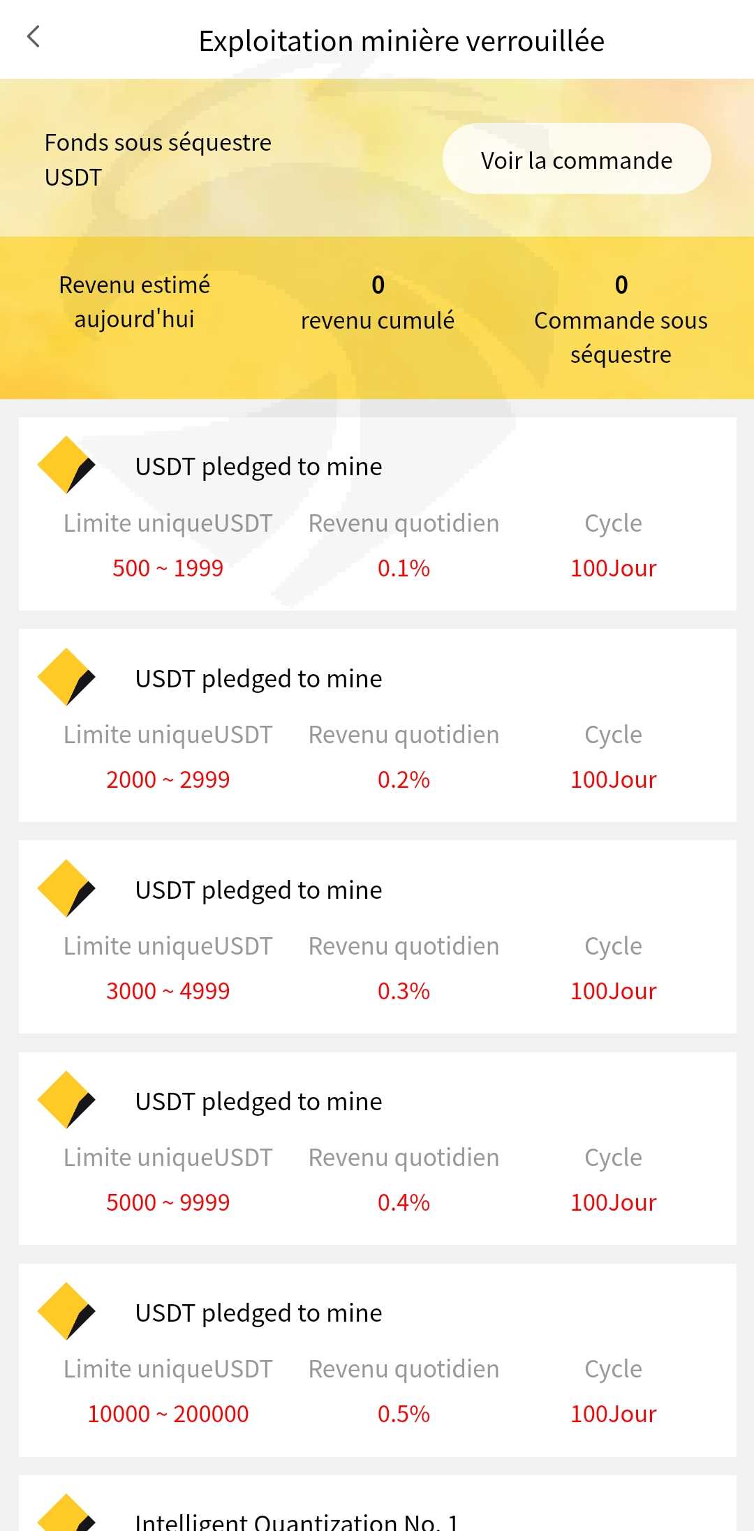Image resolution: width=754 pixels, height=1531 pixels.
Task: Tap Revenu estimé aujourd'hui label
Action: 134,301
